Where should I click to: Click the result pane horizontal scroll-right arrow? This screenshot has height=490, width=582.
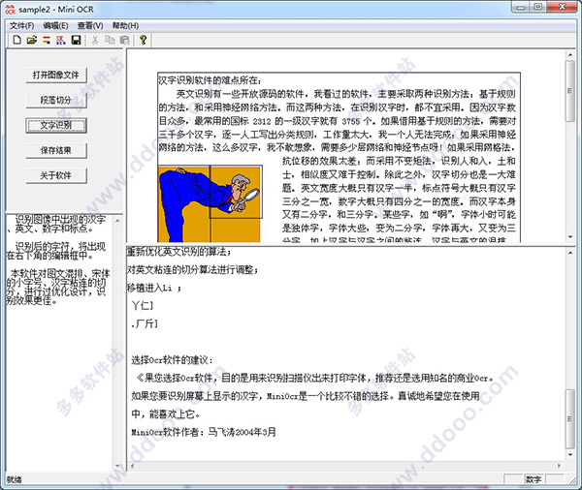point(560,466)
